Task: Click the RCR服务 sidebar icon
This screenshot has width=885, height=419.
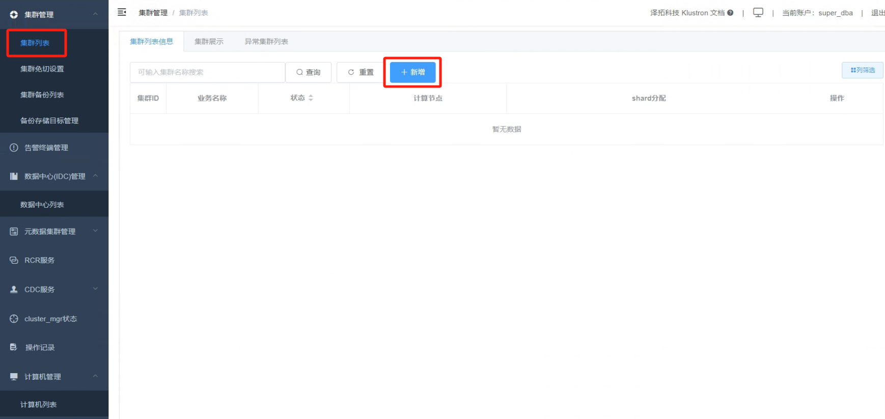Action: (14, 260)
